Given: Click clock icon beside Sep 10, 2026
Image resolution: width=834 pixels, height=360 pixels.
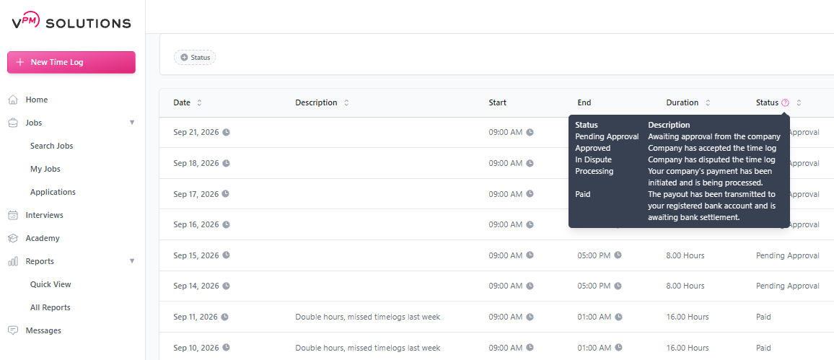Looking at the screenshot, I should (226, 348).
